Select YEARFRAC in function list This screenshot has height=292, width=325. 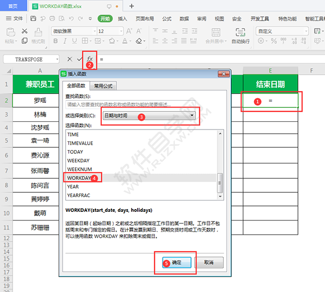tap(140, 195)
